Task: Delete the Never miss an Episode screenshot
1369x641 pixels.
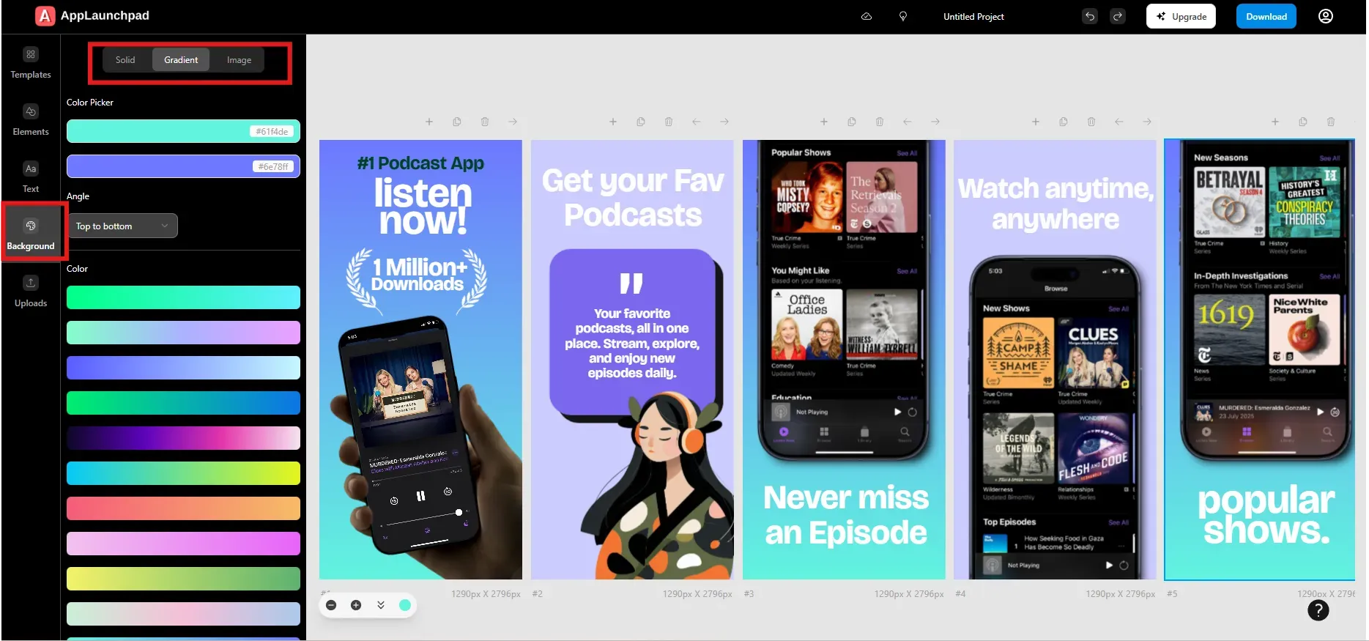Action: tap(880, 122)
